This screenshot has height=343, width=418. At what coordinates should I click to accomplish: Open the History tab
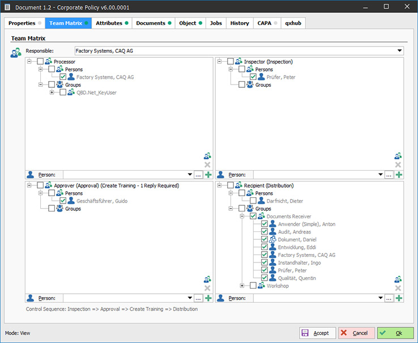[x=240, y=23]
